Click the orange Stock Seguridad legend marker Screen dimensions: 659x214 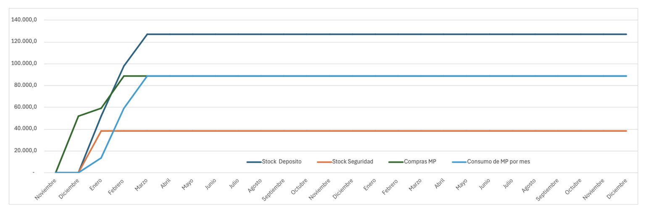tap(324, 162)
